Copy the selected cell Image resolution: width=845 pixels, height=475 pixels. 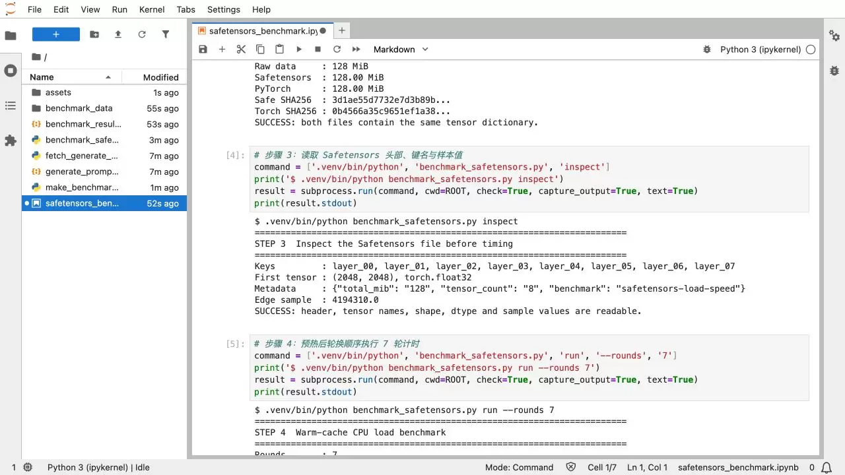(x=260, y=49)
